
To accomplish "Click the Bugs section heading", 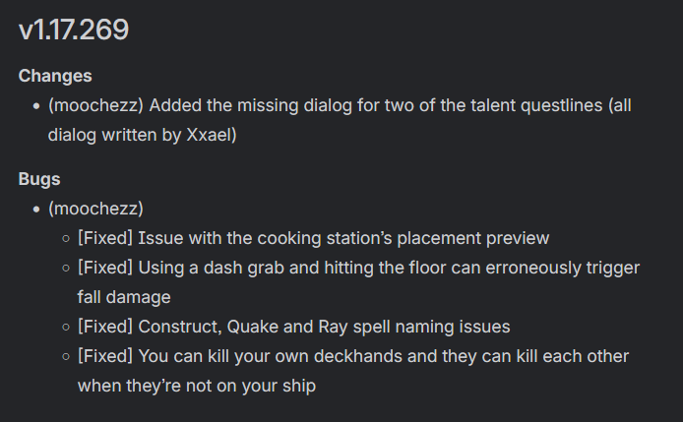I will click(x=39, y=179).
